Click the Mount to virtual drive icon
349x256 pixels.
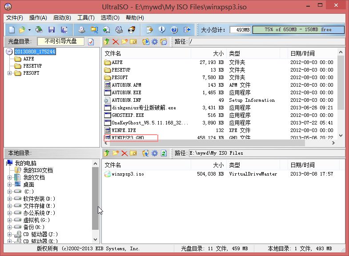119,30
